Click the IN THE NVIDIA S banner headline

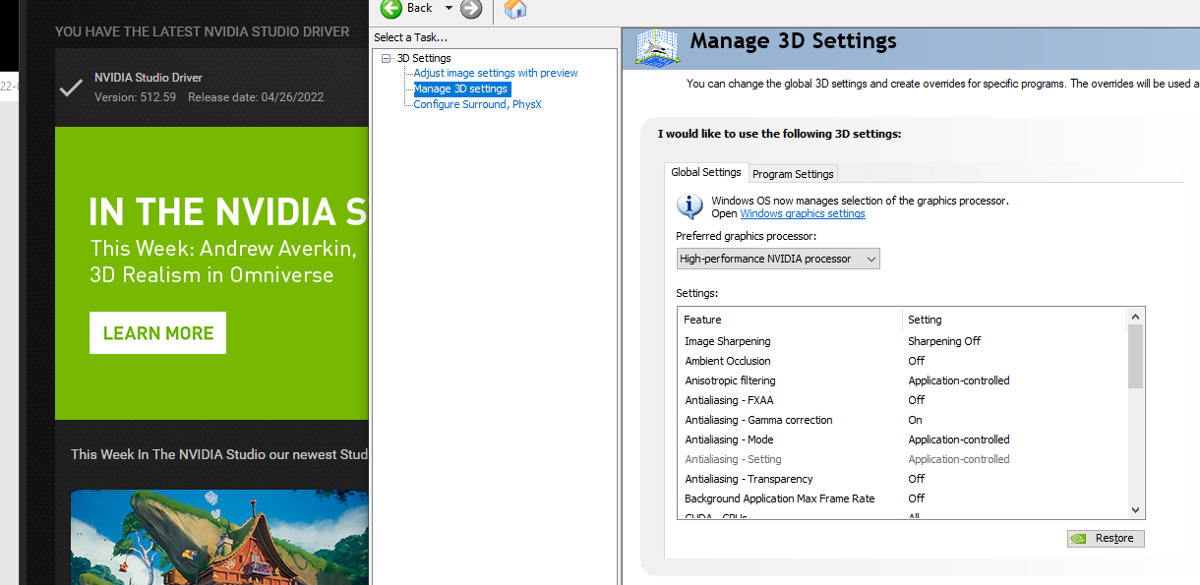tap(227, 212)
